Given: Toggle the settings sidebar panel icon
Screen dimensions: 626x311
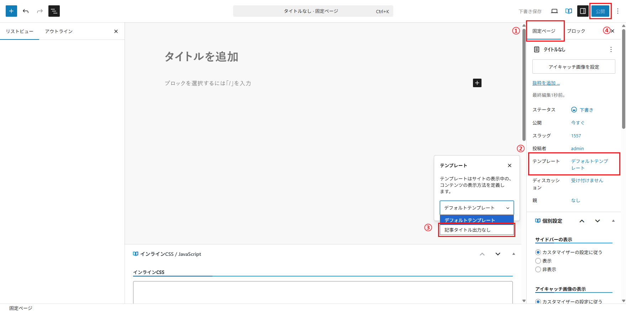Looking at the screenshot, I should (583, 11).
